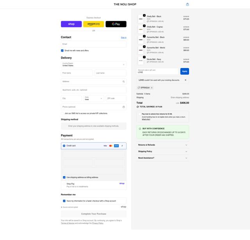The image size is (250, 240).
Task: Dismiss the LOVE discount error message
Action: click(x=186, y=80)
